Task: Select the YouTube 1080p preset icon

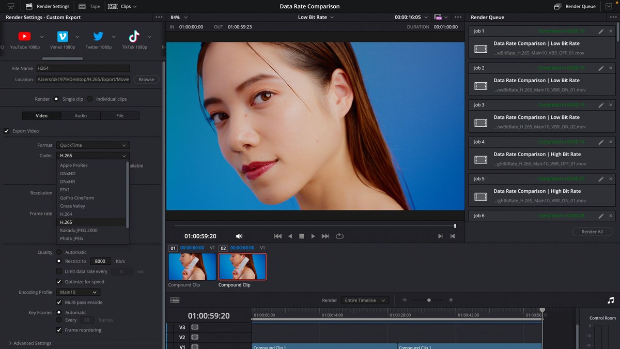Action: pyautogui.click(x=24, y=36)
